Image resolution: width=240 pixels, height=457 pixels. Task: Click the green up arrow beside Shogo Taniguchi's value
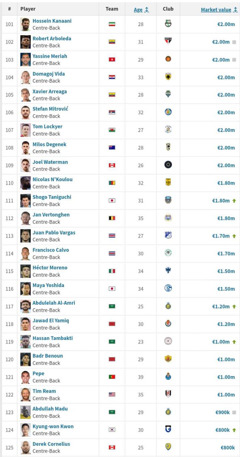tap(234, 201)
